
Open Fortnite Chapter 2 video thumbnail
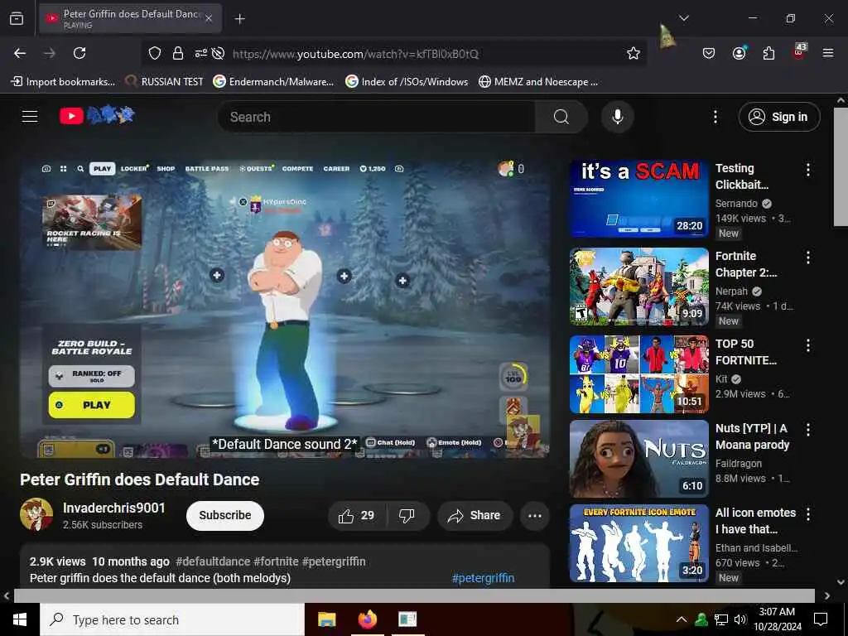(x=639, y=287)
